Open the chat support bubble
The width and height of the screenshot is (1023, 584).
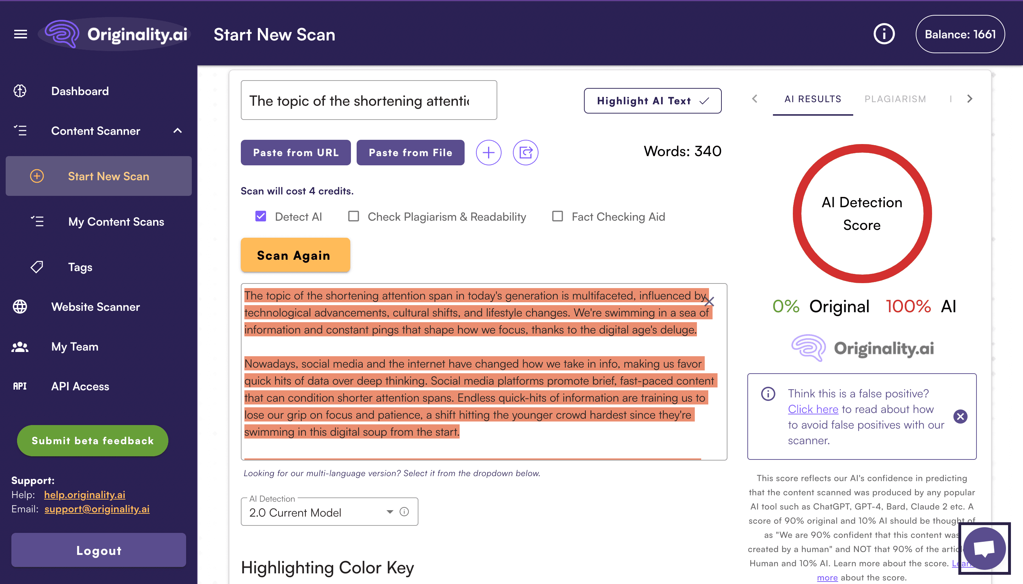pos(984,548)
